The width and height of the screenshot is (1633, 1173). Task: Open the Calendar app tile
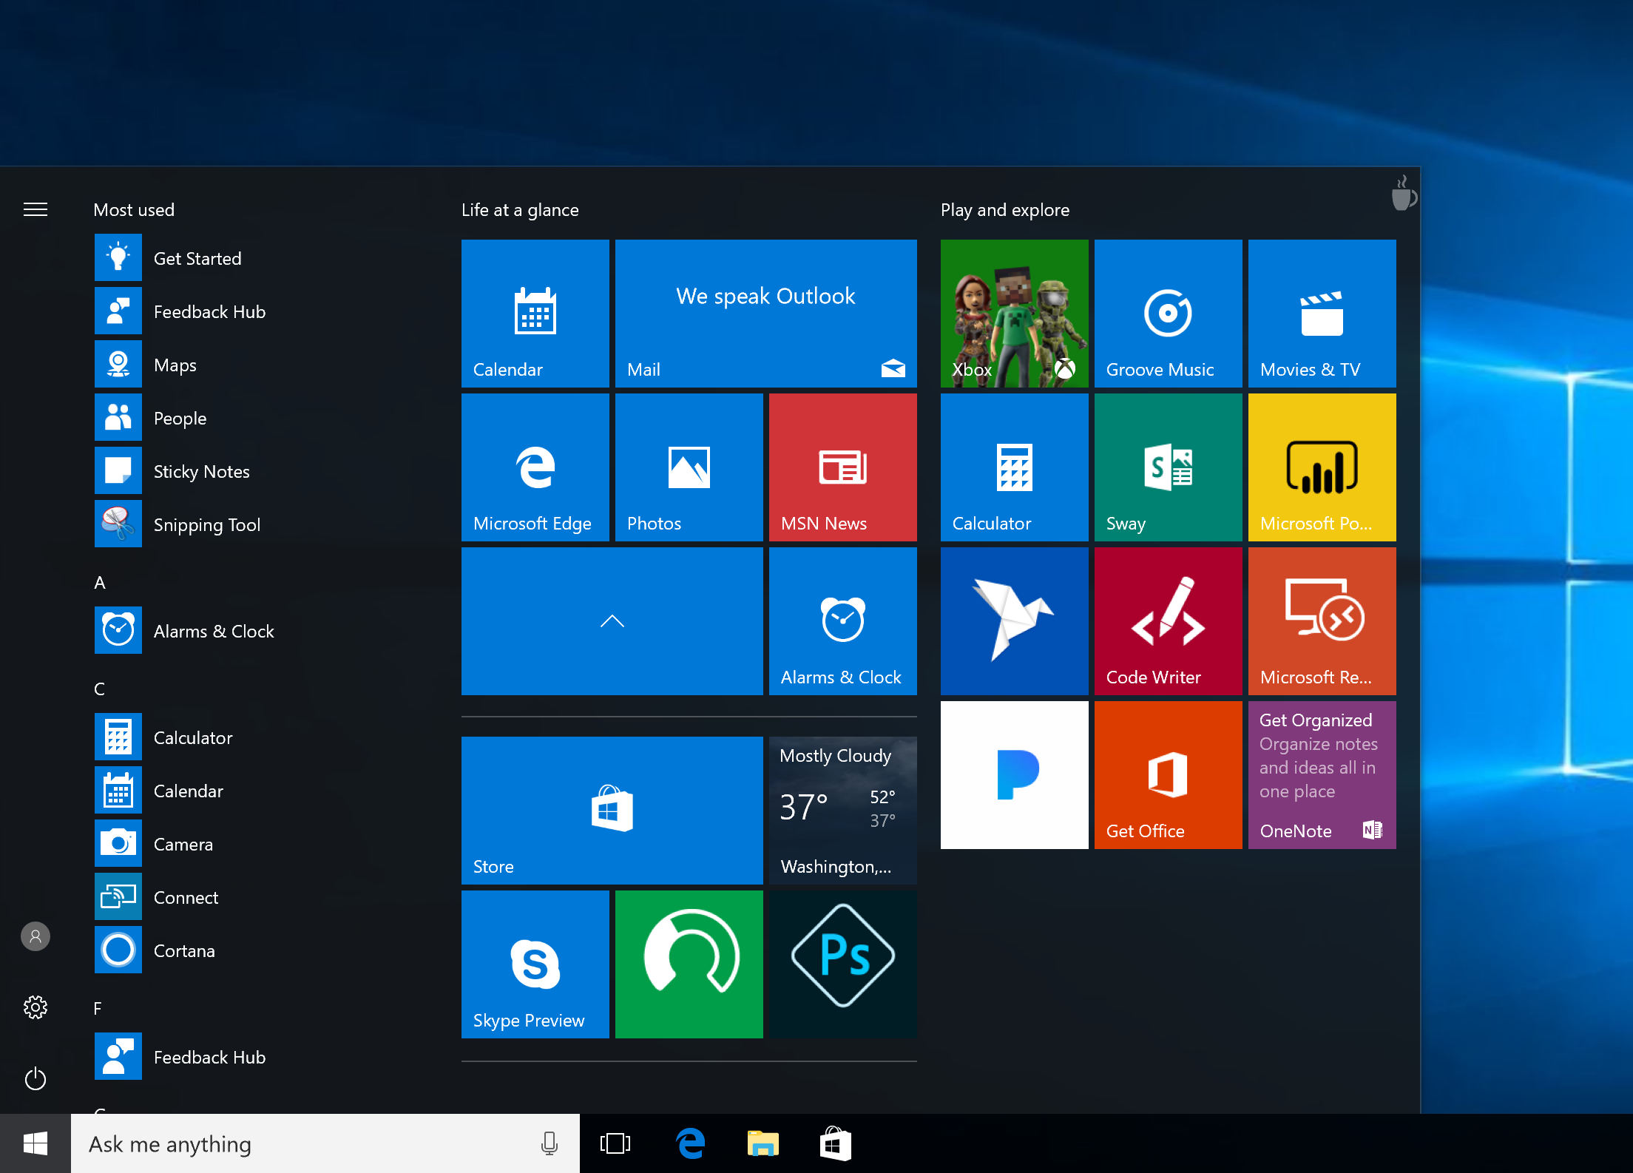(536, 309)
